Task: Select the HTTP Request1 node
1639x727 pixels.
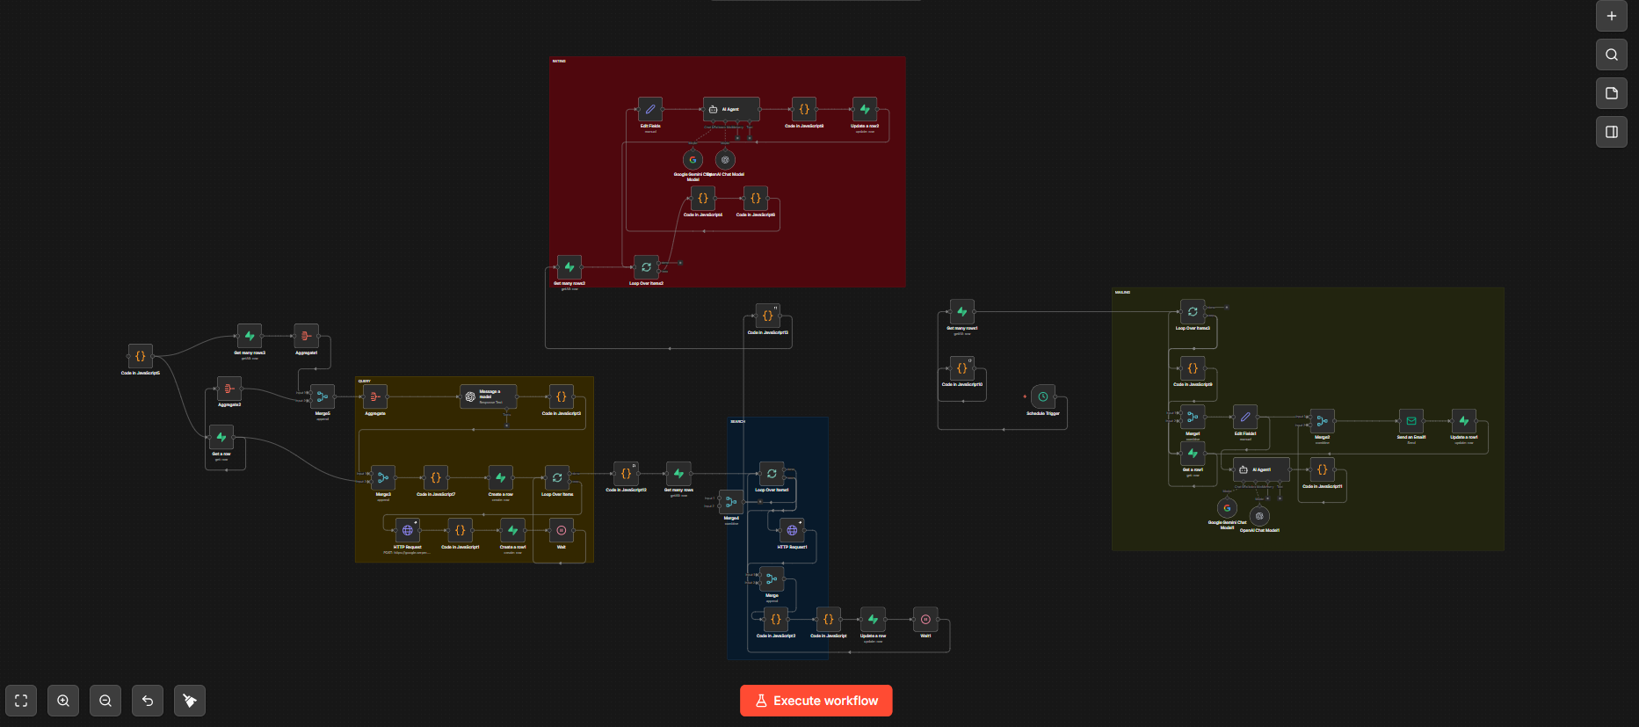Action: (x=792, y=530)
